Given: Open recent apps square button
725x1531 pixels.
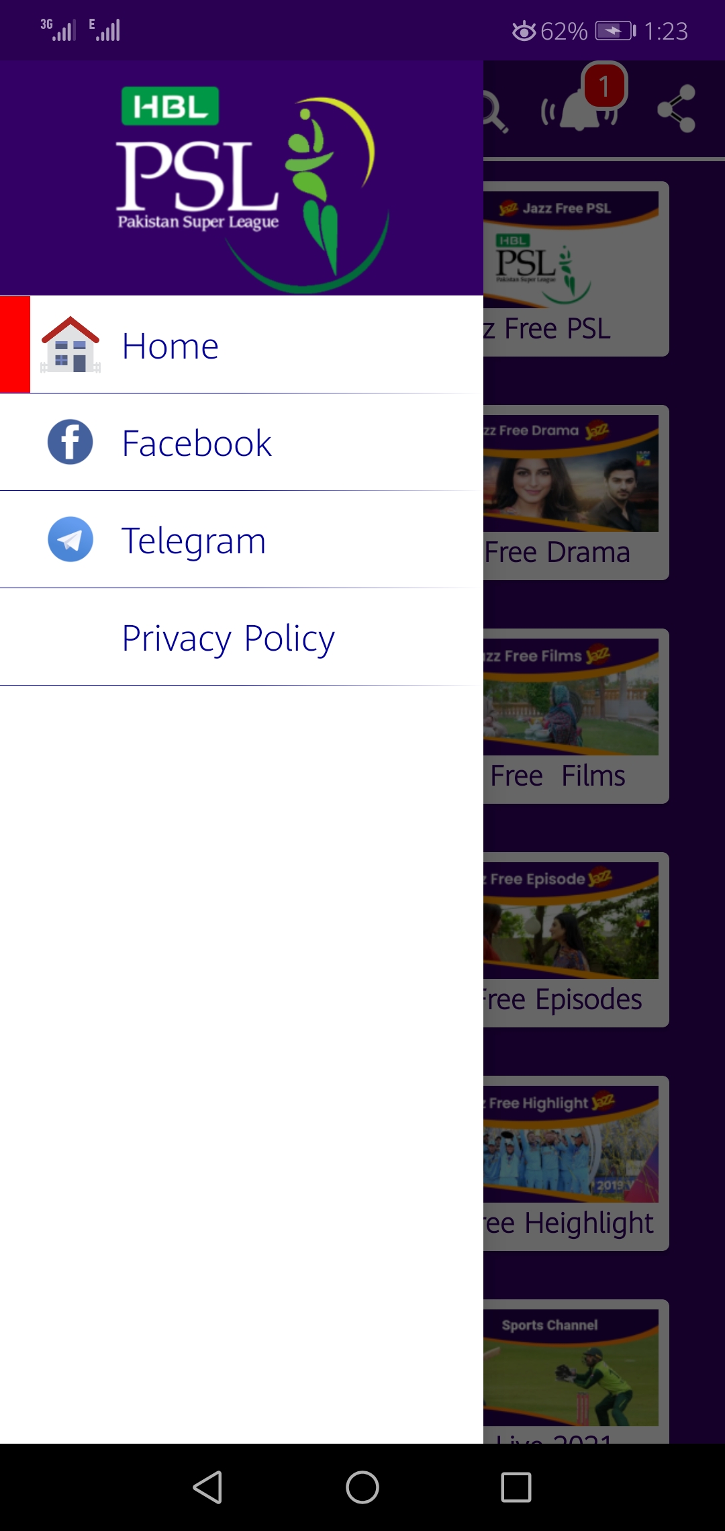Looking at the screenshot, I should click(516, 1487).
